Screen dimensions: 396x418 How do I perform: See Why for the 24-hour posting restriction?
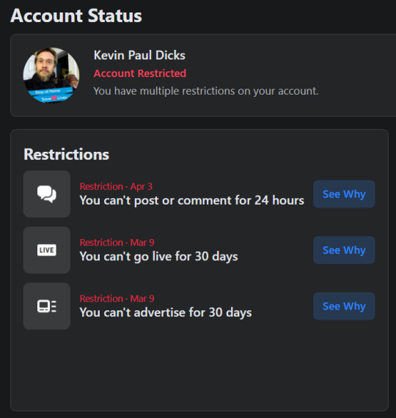pos(344,194)
